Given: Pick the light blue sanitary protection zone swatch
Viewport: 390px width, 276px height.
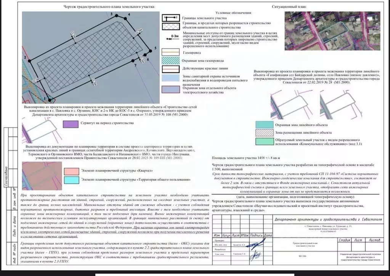Looking at the screenshot, I should [171, 78].
